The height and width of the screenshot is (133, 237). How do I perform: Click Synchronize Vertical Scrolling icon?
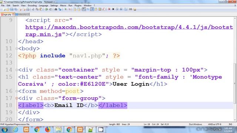[x=75, y=9]
